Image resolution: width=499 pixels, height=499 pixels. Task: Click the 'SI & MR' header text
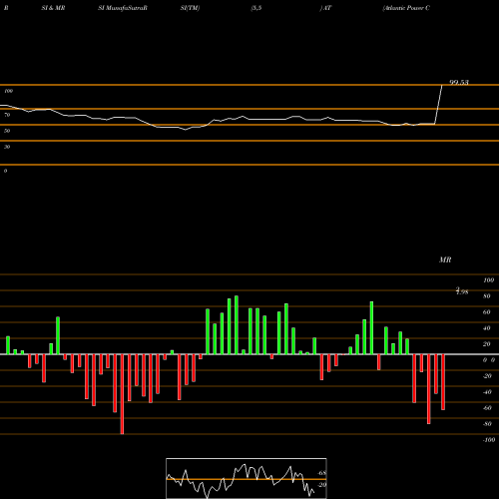pyautogui.click(x=53, y=8)
